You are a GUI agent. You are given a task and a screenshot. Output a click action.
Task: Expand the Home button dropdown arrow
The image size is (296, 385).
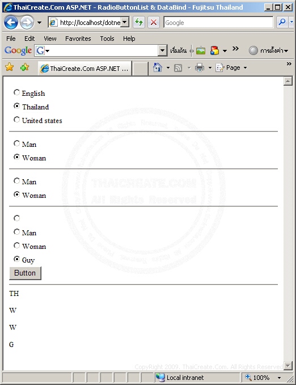tap(168, 67)
